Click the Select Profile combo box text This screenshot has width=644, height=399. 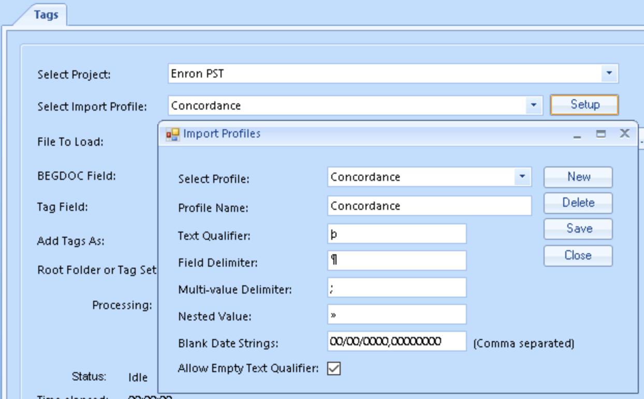[x=365, y=177]
